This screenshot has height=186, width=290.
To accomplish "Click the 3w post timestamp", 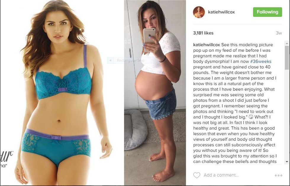I will [x=279, y=33].
